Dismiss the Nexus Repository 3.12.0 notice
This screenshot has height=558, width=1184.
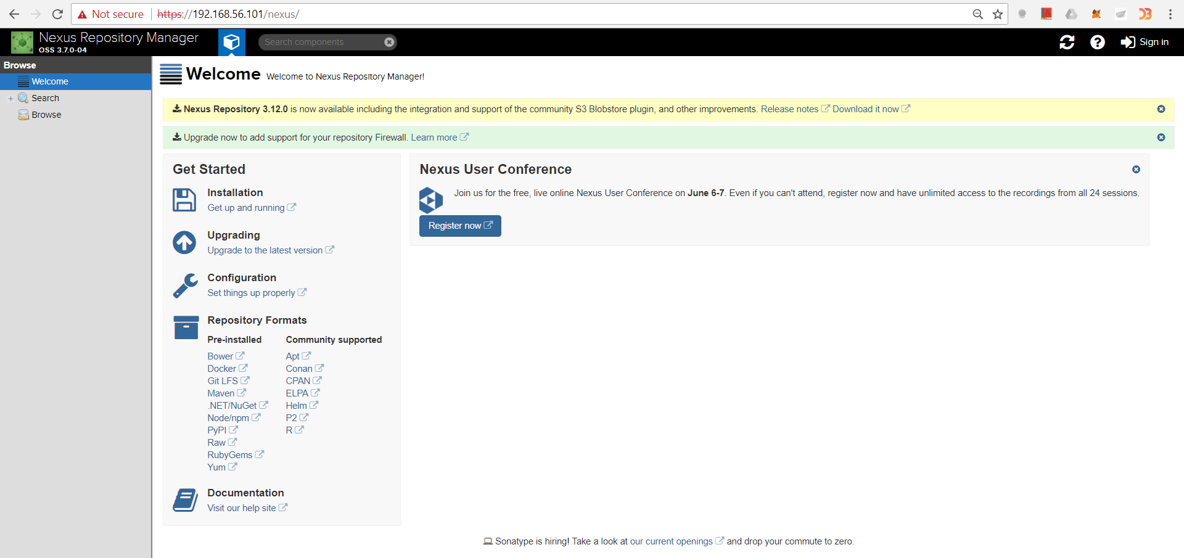click(x=1161, y=109)
